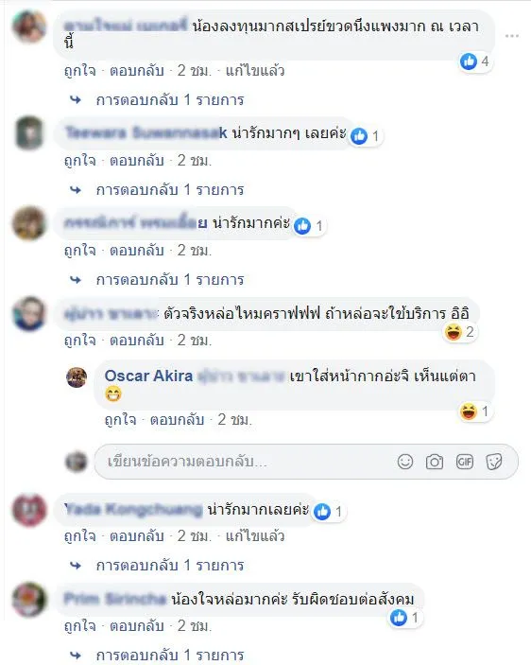Open Oscar Akira's profile name link
The height and width of the screenshot is (665, 531).
click(148, 376)
